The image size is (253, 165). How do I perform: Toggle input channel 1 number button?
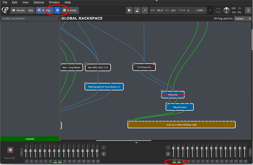click(x=27, y=161)
